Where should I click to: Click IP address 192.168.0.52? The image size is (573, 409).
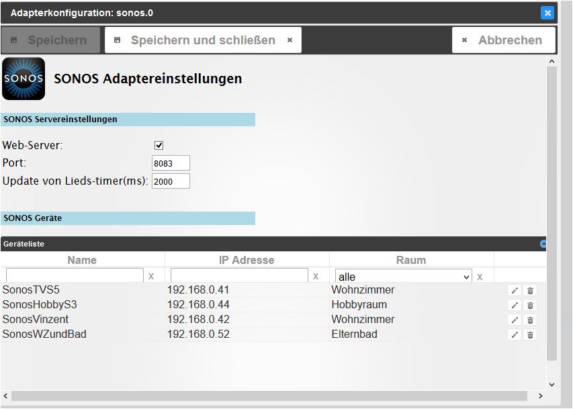[198, 334]
